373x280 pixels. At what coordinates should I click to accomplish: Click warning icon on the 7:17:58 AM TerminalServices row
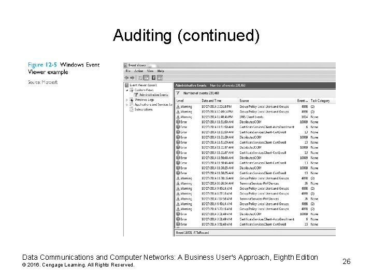(x=178, y=199)
